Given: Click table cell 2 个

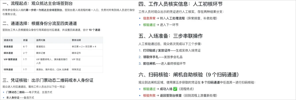Looking at the screenshot, I should coord(25,53).
